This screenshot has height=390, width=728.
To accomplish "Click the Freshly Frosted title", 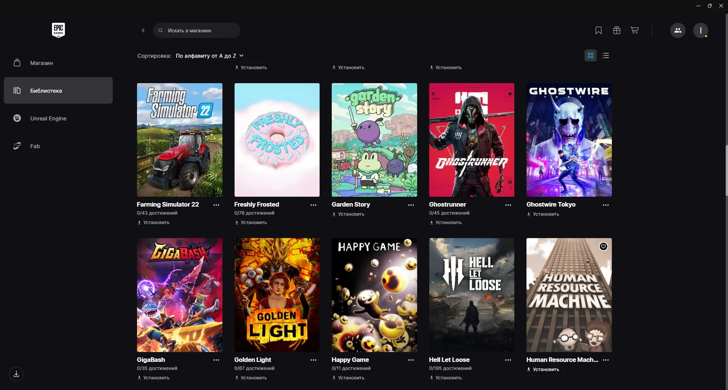I will (x=257, y=204).
